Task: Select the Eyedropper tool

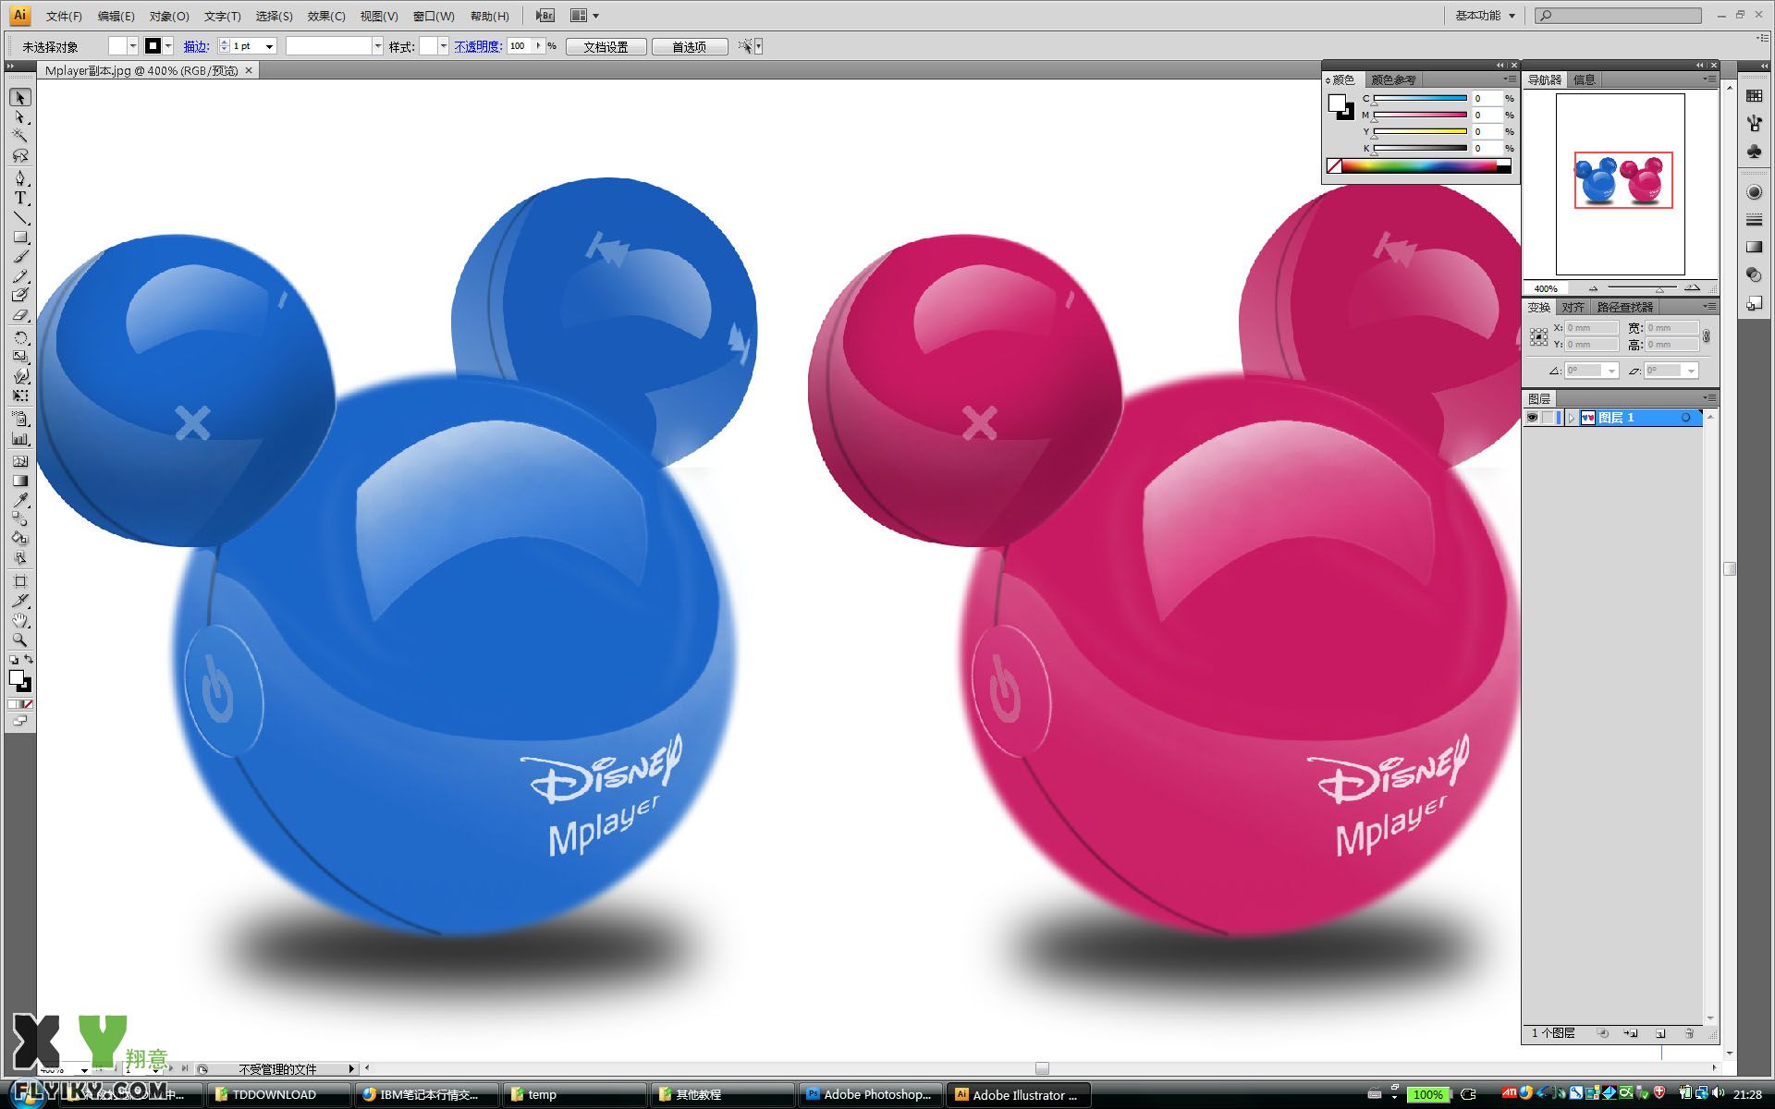Action: click(20, 500)
